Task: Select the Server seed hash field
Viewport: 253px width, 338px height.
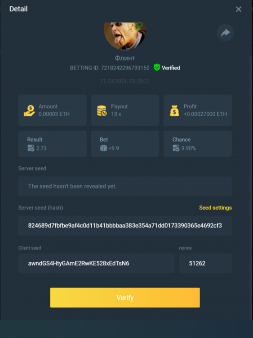Action: click(125, 225)
